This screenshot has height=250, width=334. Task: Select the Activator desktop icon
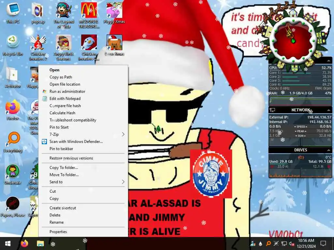(13, 77)
